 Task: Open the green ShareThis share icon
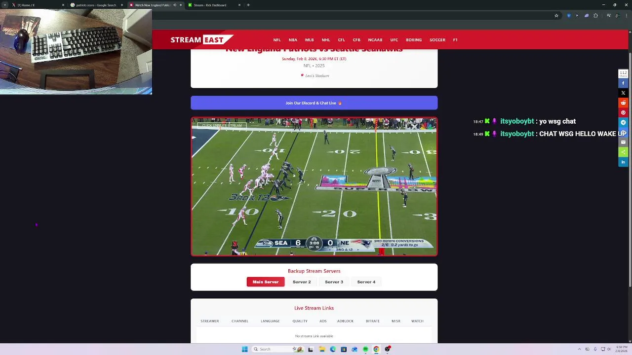(x=623, y=152)
